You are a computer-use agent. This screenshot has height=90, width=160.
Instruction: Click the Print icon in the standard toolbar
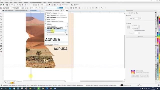(14, 5)
